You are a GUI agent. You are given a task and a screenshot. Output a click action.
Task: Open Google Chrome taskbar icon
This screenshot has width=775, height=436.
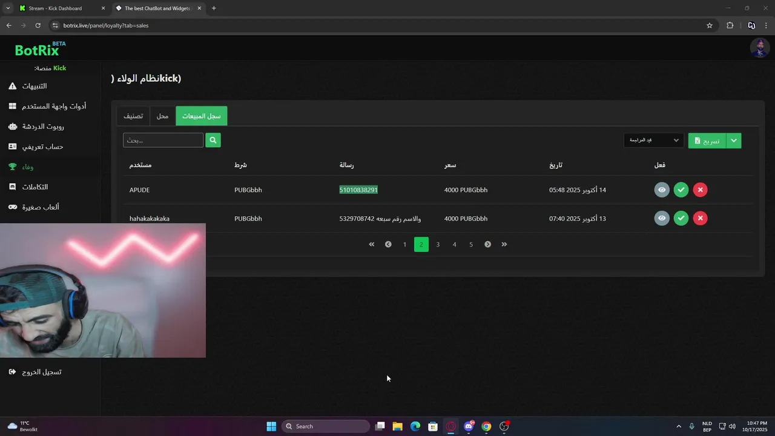click(x=486, y=426)
